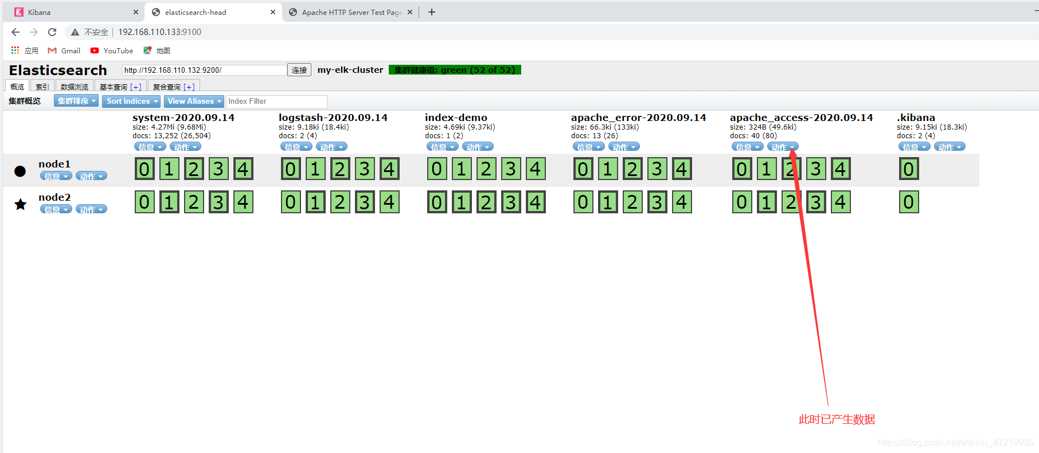Click the not-secure warning icon

(x=75, y=32)
